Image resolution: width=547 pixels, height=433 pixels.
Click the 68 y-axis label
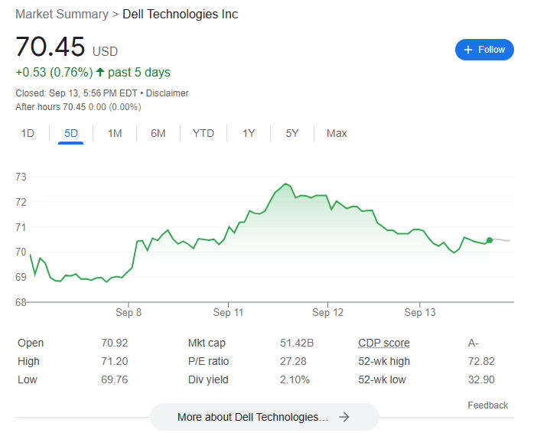(21, 302)
